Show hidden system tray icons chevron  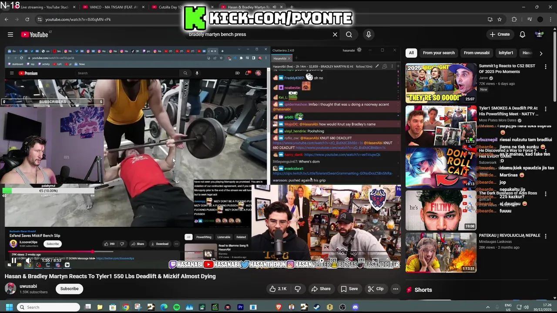pyautogui.click(x=487, y=307)
